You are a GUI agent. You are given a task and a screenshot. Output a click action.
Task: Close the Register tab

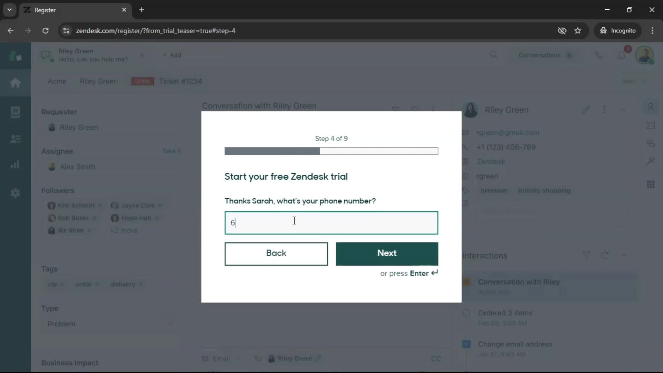click(124, 10)
